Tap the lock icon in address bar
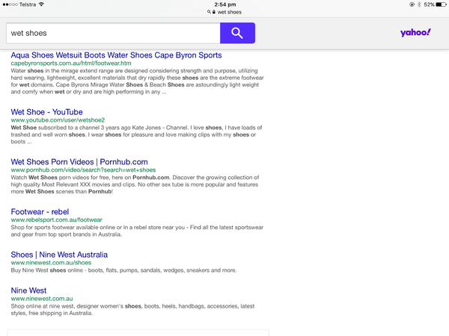The image size is (449, 336). click(x=213, y=13)
